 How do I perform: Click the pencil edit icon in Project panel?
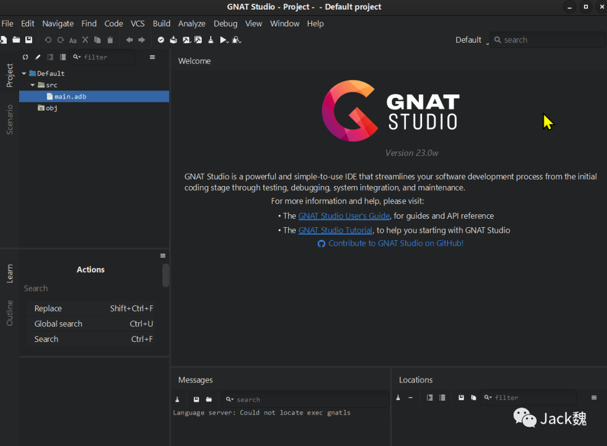[38, 57]
